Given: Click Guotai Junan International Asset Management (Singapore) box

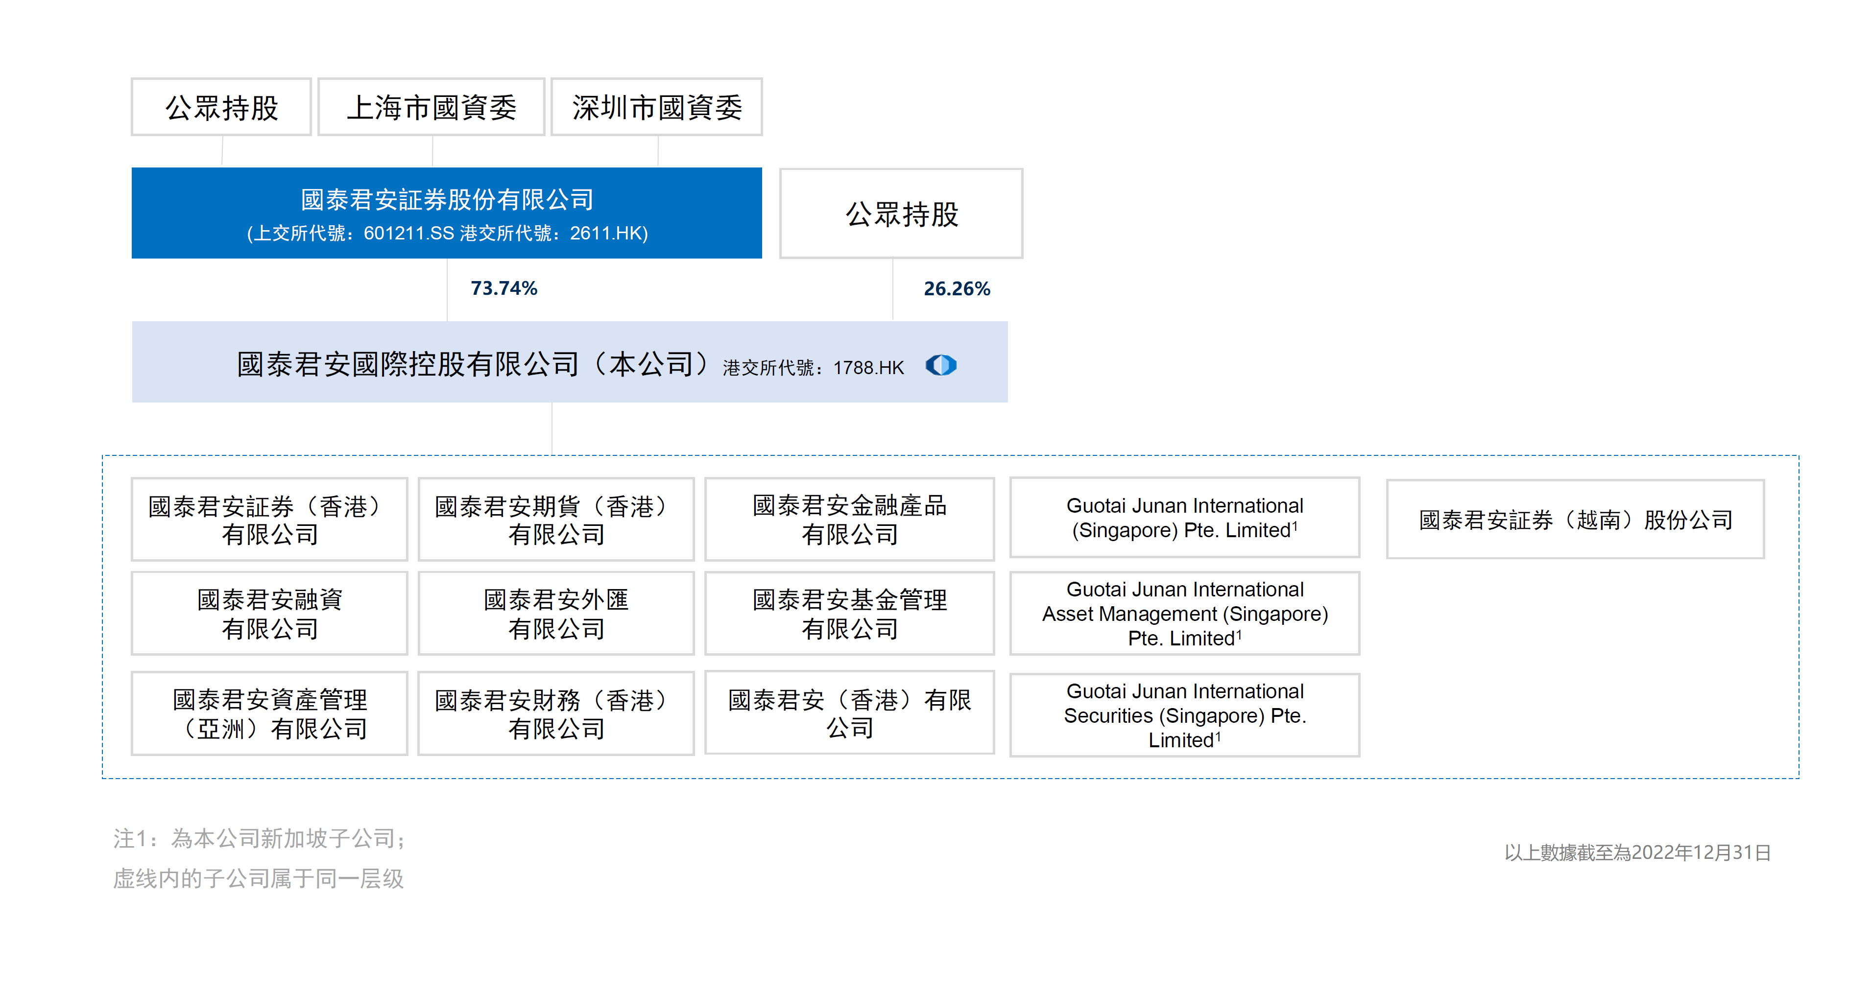Looking at the screenshot, I should pos(1184,613).
